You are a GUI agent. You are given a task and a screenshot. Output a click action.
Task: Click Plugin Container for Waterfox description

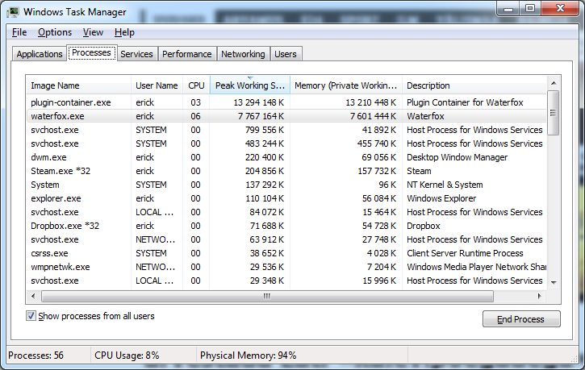(465, 102)
